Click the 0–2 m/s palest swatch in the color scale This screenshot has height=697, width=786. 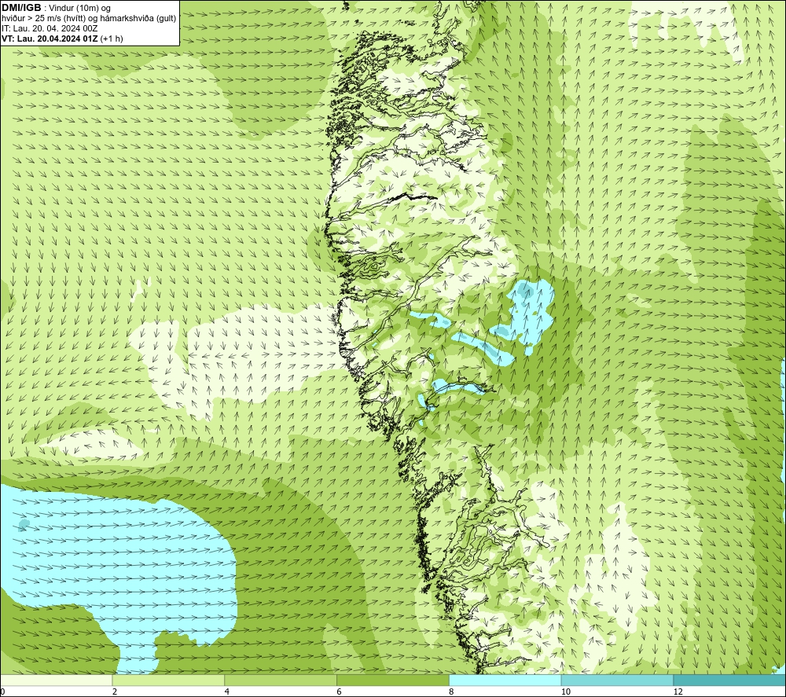click(x=56, y=680)
